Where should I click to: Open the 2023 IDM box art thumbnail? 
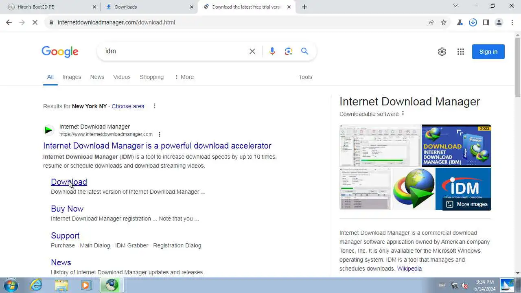point(456,145)
